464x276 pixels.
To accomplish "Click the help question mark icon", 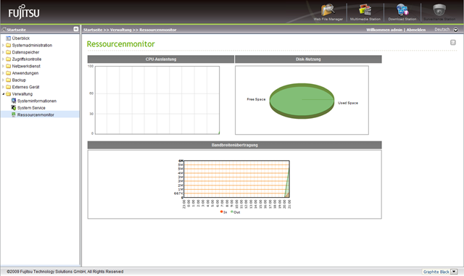I will click(452, 43).
